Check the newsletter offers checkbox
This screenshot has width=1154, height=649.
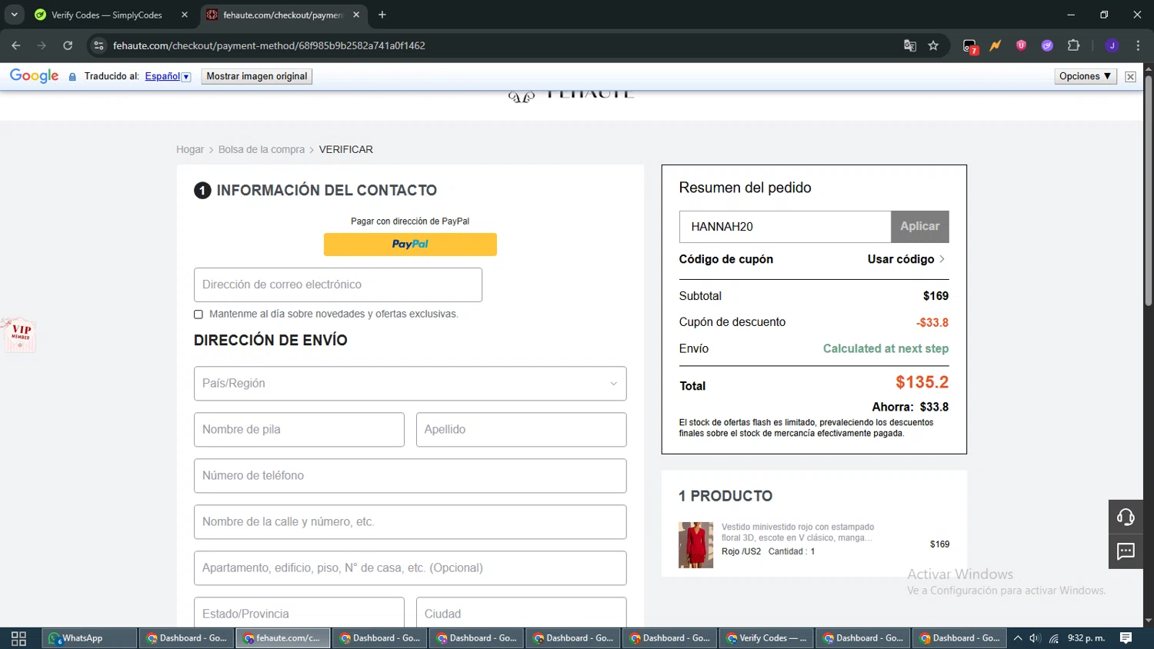pyautogui.click(x=198, y=315)
